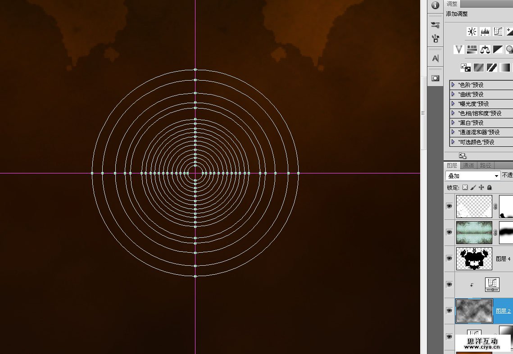513x354 pixels.
Task: Click the Curves adjustment icon
Action: coord(498,32)
